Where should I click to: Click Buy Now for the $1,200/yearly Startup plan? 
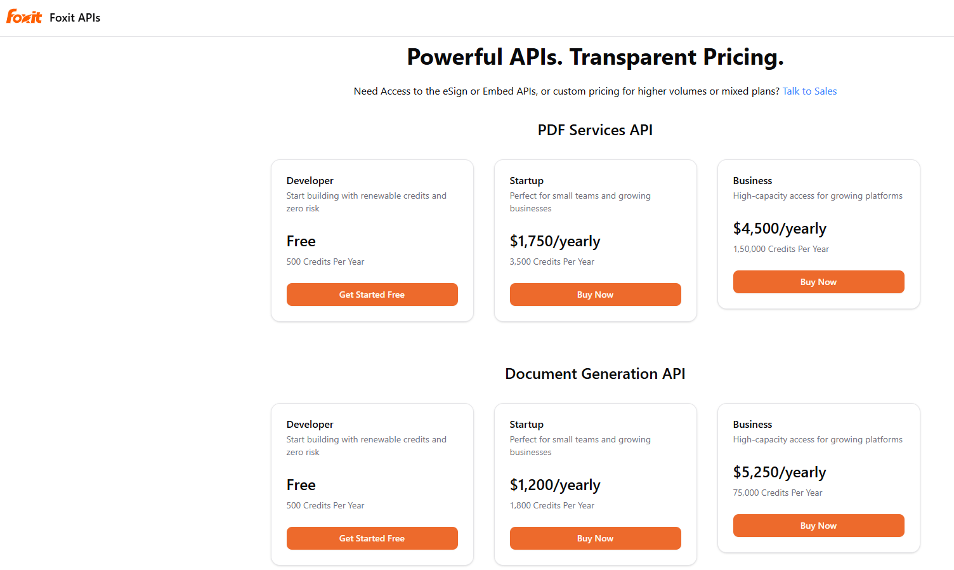[x=595, y=538]
